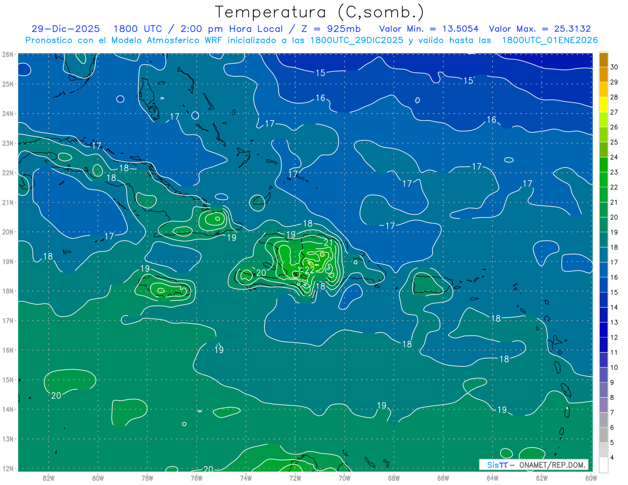
Task: Click the '22' contour label over Hispaniola
Action: coord(309,270)
